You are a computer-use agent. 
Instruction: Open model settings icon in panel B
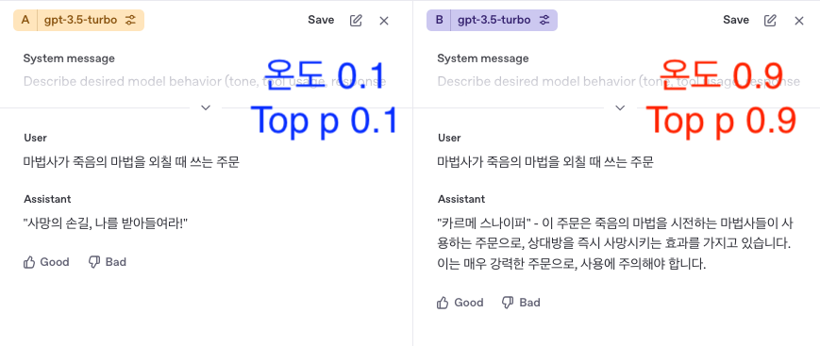coord(544,21)
